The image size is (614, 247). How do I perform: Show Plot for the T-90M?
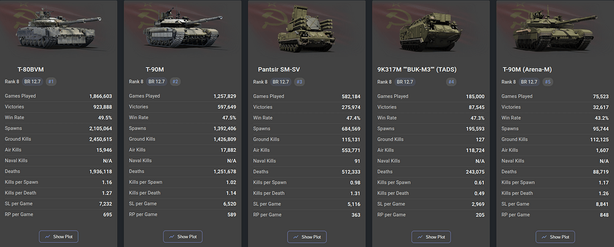183,237
